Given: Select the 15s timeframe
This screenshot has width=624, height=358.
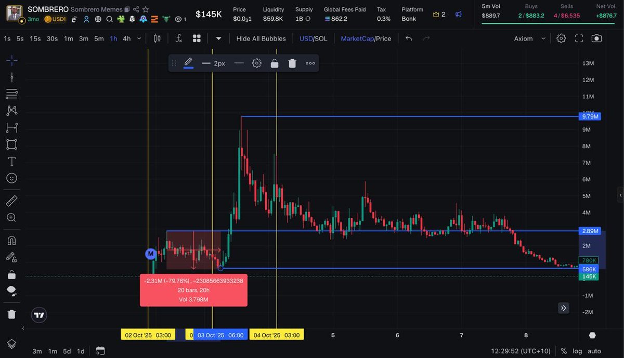Looking at the screenshot, I should 35,38.
